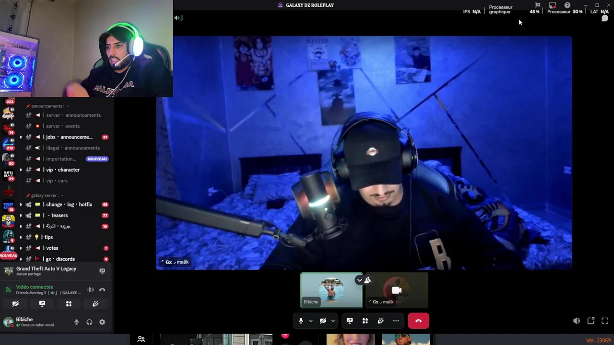Toggle deafen headphones in user panel
614x345 pixels.
point(89,322)
